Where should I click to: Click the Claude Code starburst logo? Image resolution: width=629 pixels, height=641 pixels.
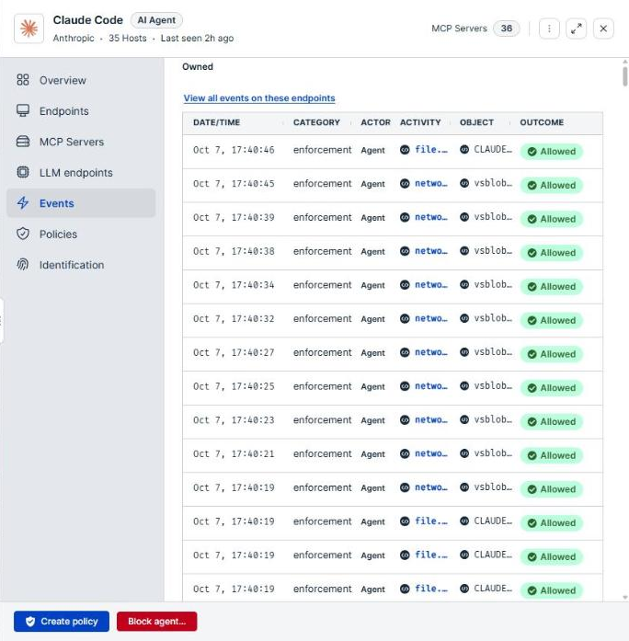[29, 29]
